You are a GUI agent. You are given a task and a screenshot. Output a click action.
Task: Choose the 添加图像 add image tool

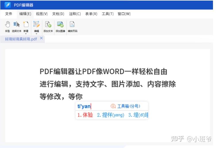click(x=60, y=27)
